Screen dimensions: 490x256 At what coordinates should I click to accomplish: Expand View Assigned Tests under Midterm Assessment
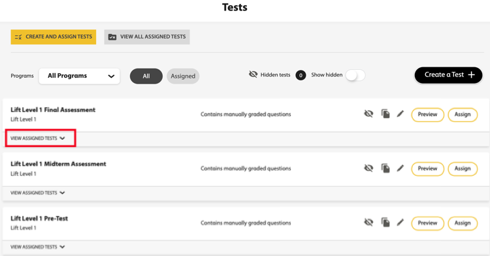(x=38, y=193)
